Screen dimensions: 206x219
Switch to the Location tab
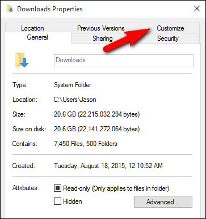click(x=32, y=28)
